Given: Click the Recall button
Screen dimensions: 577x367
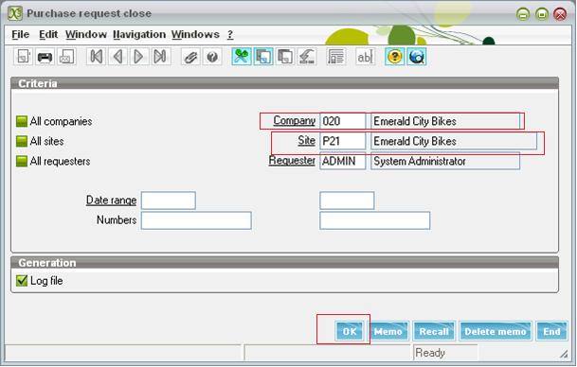Looking at the screenshot, I should (x=434, y=331).
